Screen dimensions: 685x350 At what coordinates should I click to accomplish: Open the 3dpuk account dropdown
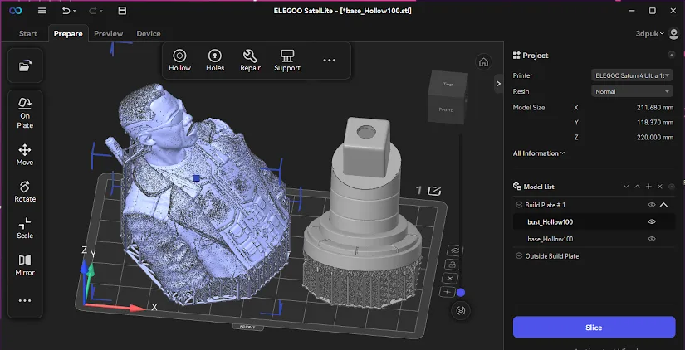[x=650, y=34]
